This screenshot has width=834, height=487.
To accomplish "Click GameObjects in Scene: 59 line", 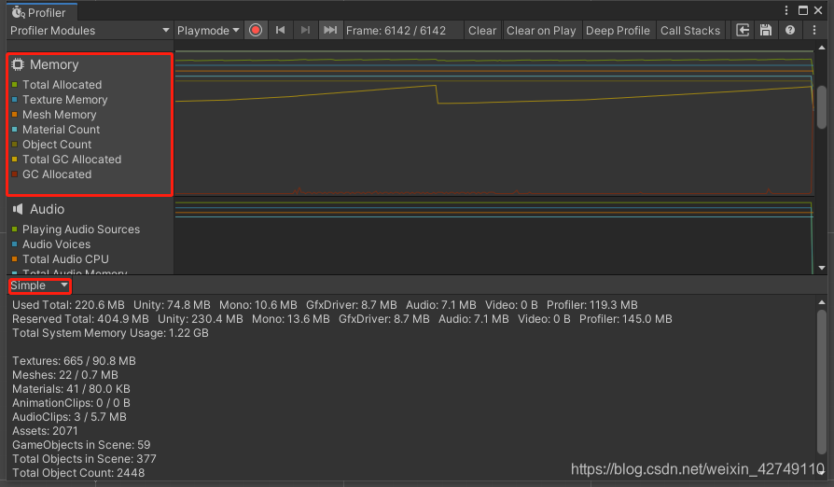I will pos(81,444).
